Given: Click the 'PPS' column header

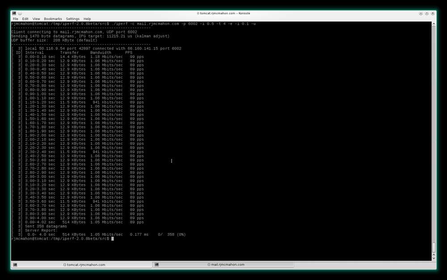Looking at the screenshot, I should [129, 53].
